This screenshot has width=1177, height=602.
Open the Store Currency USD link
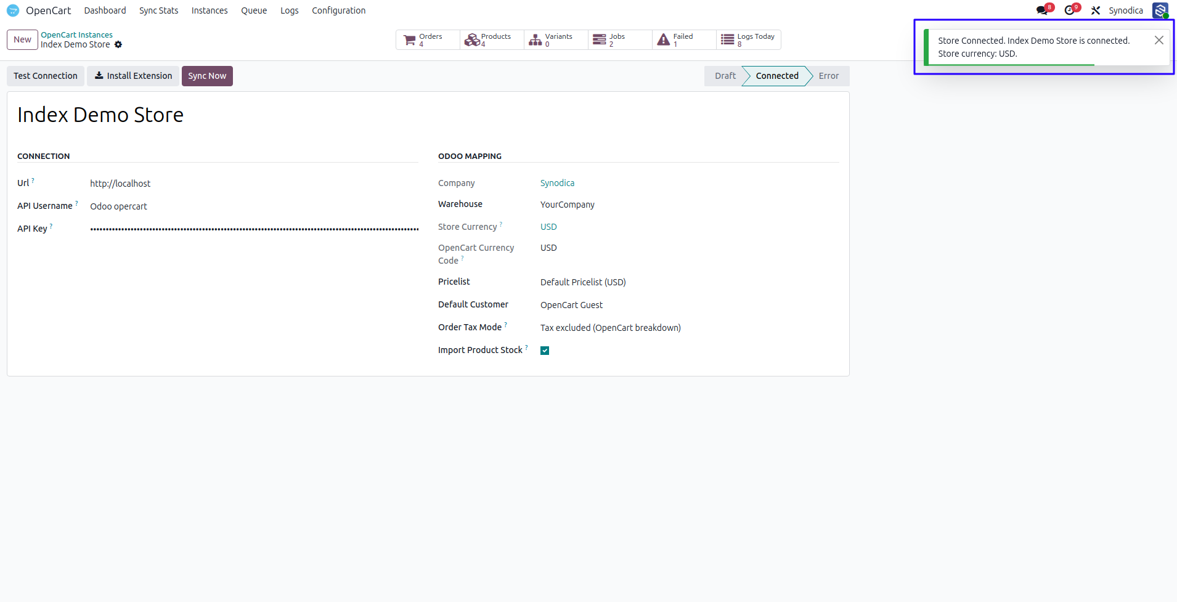click(548, 227)
